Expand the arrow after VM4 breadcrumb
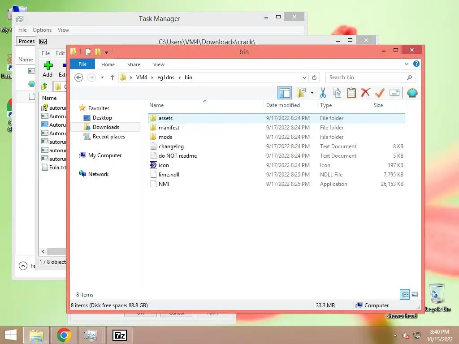The height and width of the screenshot is (344, 459). tap(152, 77)
